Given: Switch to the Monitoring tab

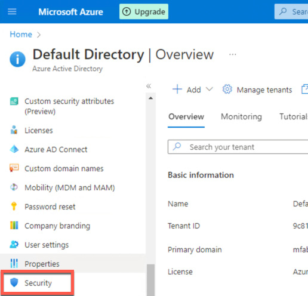Looking at the screenshot, I should tap(241, 117).
